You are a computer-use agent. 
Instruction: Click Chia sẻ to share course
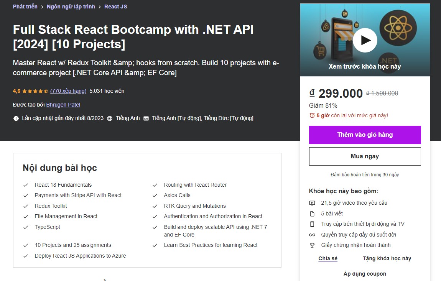pyautogui.click(x=327, y=258)
